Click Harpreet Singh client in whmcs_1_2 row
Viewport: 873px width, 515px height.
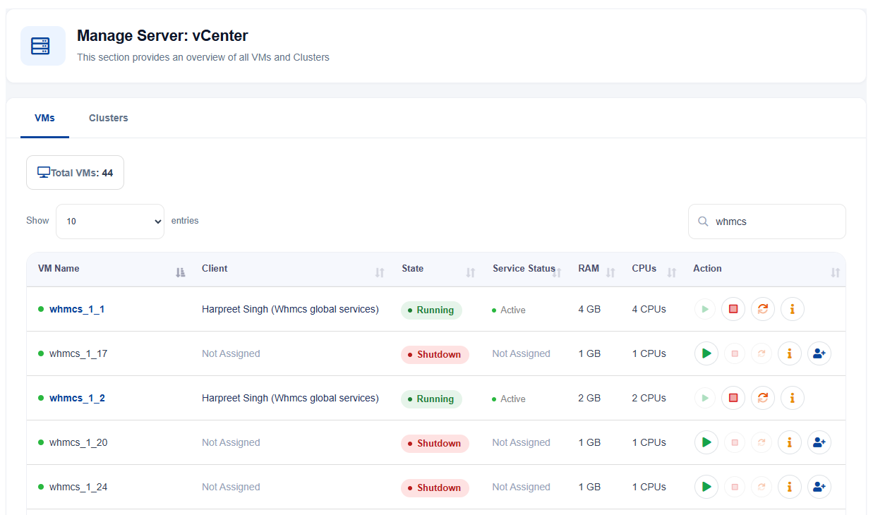pyautogui.click(x=290, y=398)
